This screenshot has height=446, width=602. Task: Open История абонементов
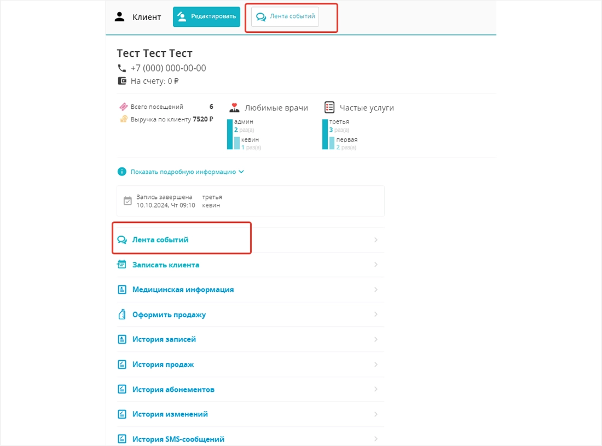click(250, 389)
